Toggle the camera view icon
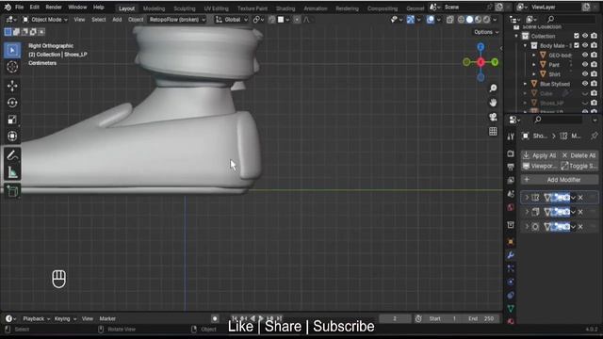 pos(493,117)
